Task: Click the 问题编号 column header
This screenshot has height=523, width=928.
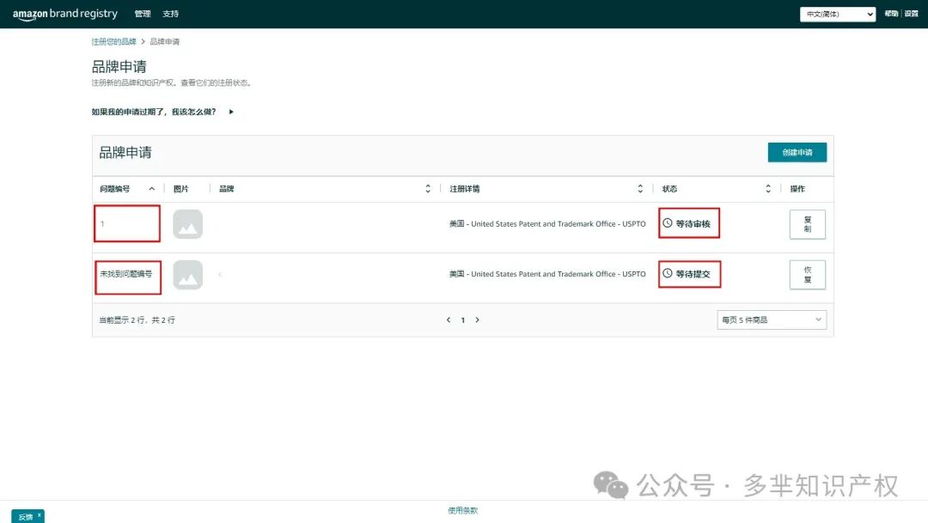Action: [115, 189]
